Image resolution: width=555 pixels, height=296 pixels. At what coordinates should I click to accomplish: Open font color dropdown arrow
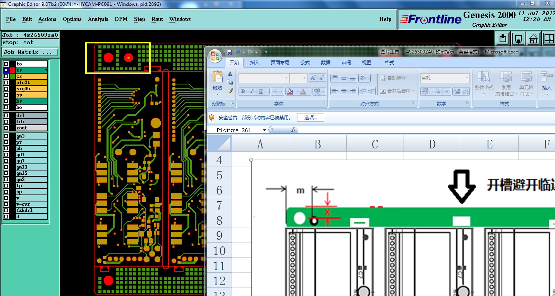[309, 92]
